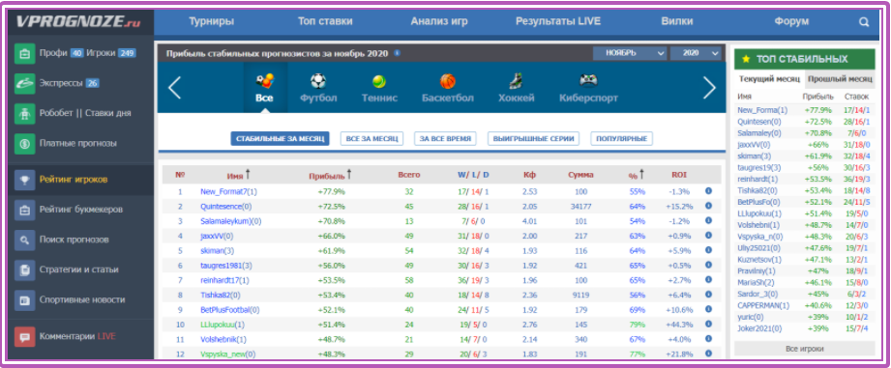891x368 pixels.
Task: Switch to Прошлый месяц tab
Action: pos(841,79)
